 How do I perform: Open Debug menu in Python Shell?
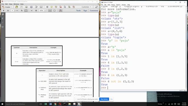(113, 5)
